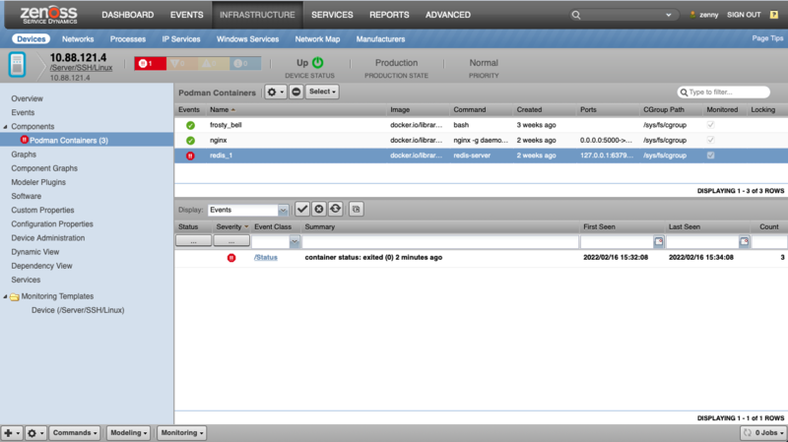This screenshot has width=788, height=442.
Task: Open the Monitoring menu
Action: click(x=182, y=433)
